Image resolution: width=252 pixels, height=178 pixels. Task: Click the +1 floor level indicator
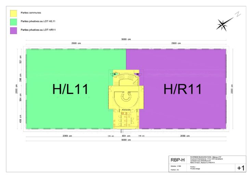coord(241,168)
